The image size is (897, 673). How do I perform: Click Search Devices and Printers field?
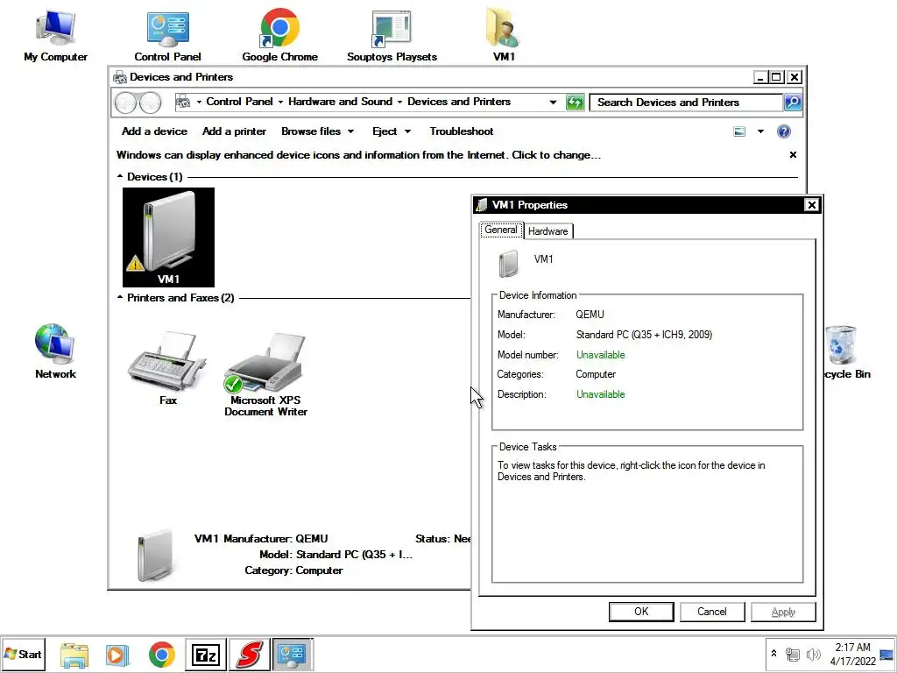[x=687, y=103]
